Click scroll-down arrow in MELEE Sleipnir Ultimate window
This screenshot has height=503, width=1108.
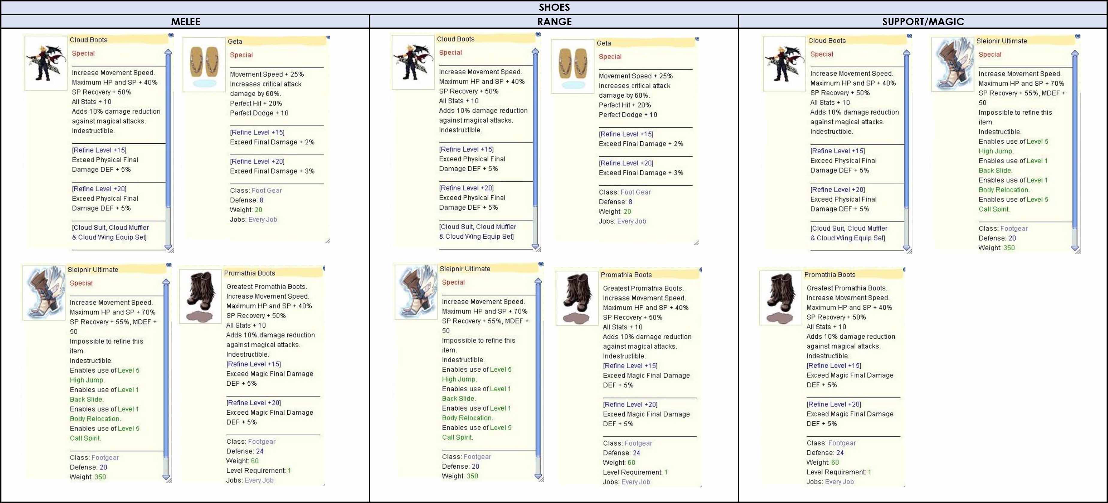pos(166,477)
